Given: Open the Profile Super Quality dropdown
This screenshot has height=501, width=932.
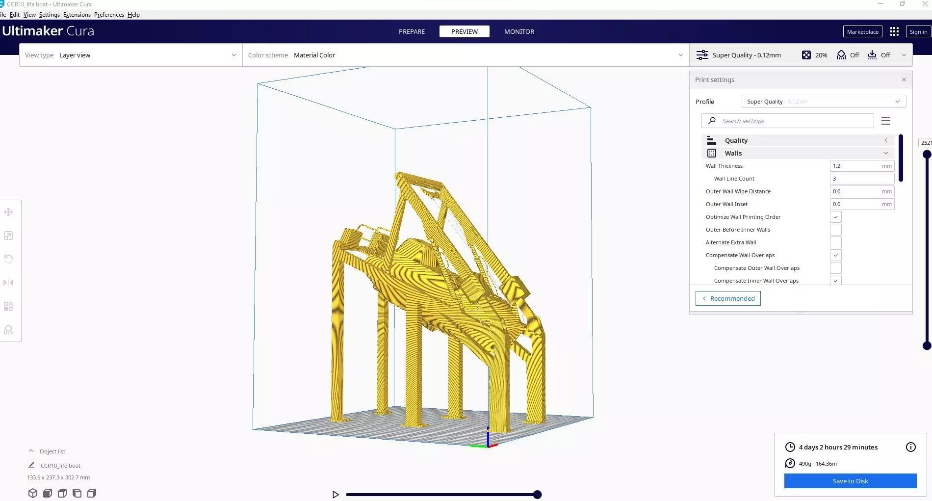Looking at the screenshot, I should [824, 102].
